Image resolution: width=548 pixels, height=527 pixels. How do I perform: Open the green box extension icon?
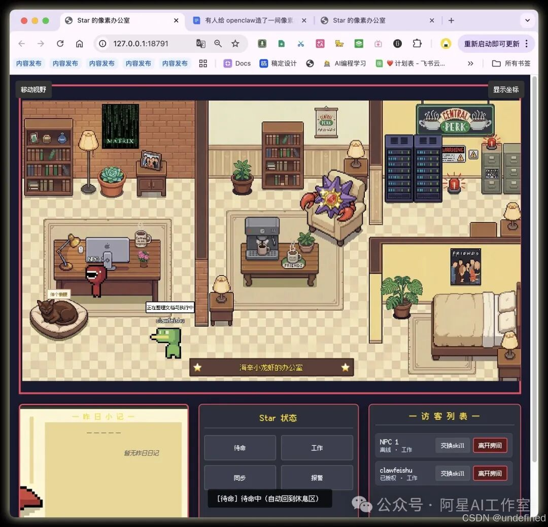(359, 44)
